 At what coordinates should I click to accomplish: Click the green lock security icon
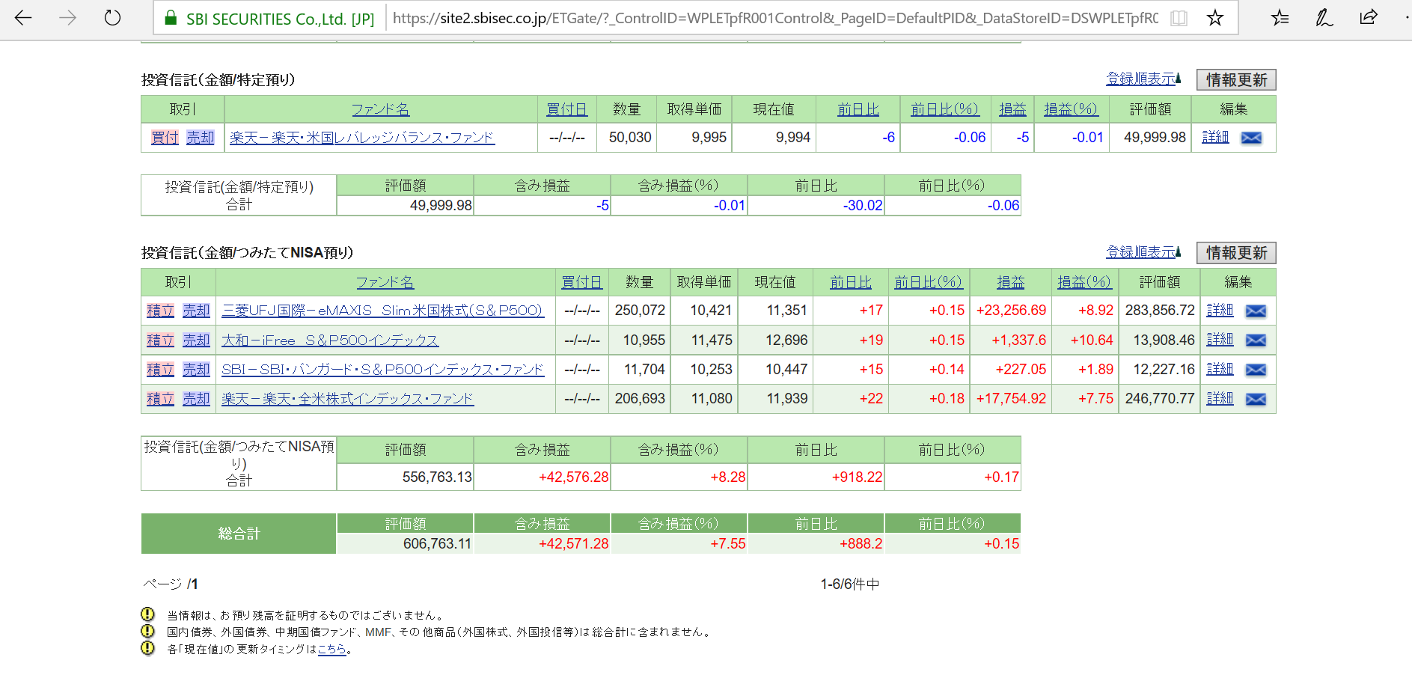tap(171, 18)
